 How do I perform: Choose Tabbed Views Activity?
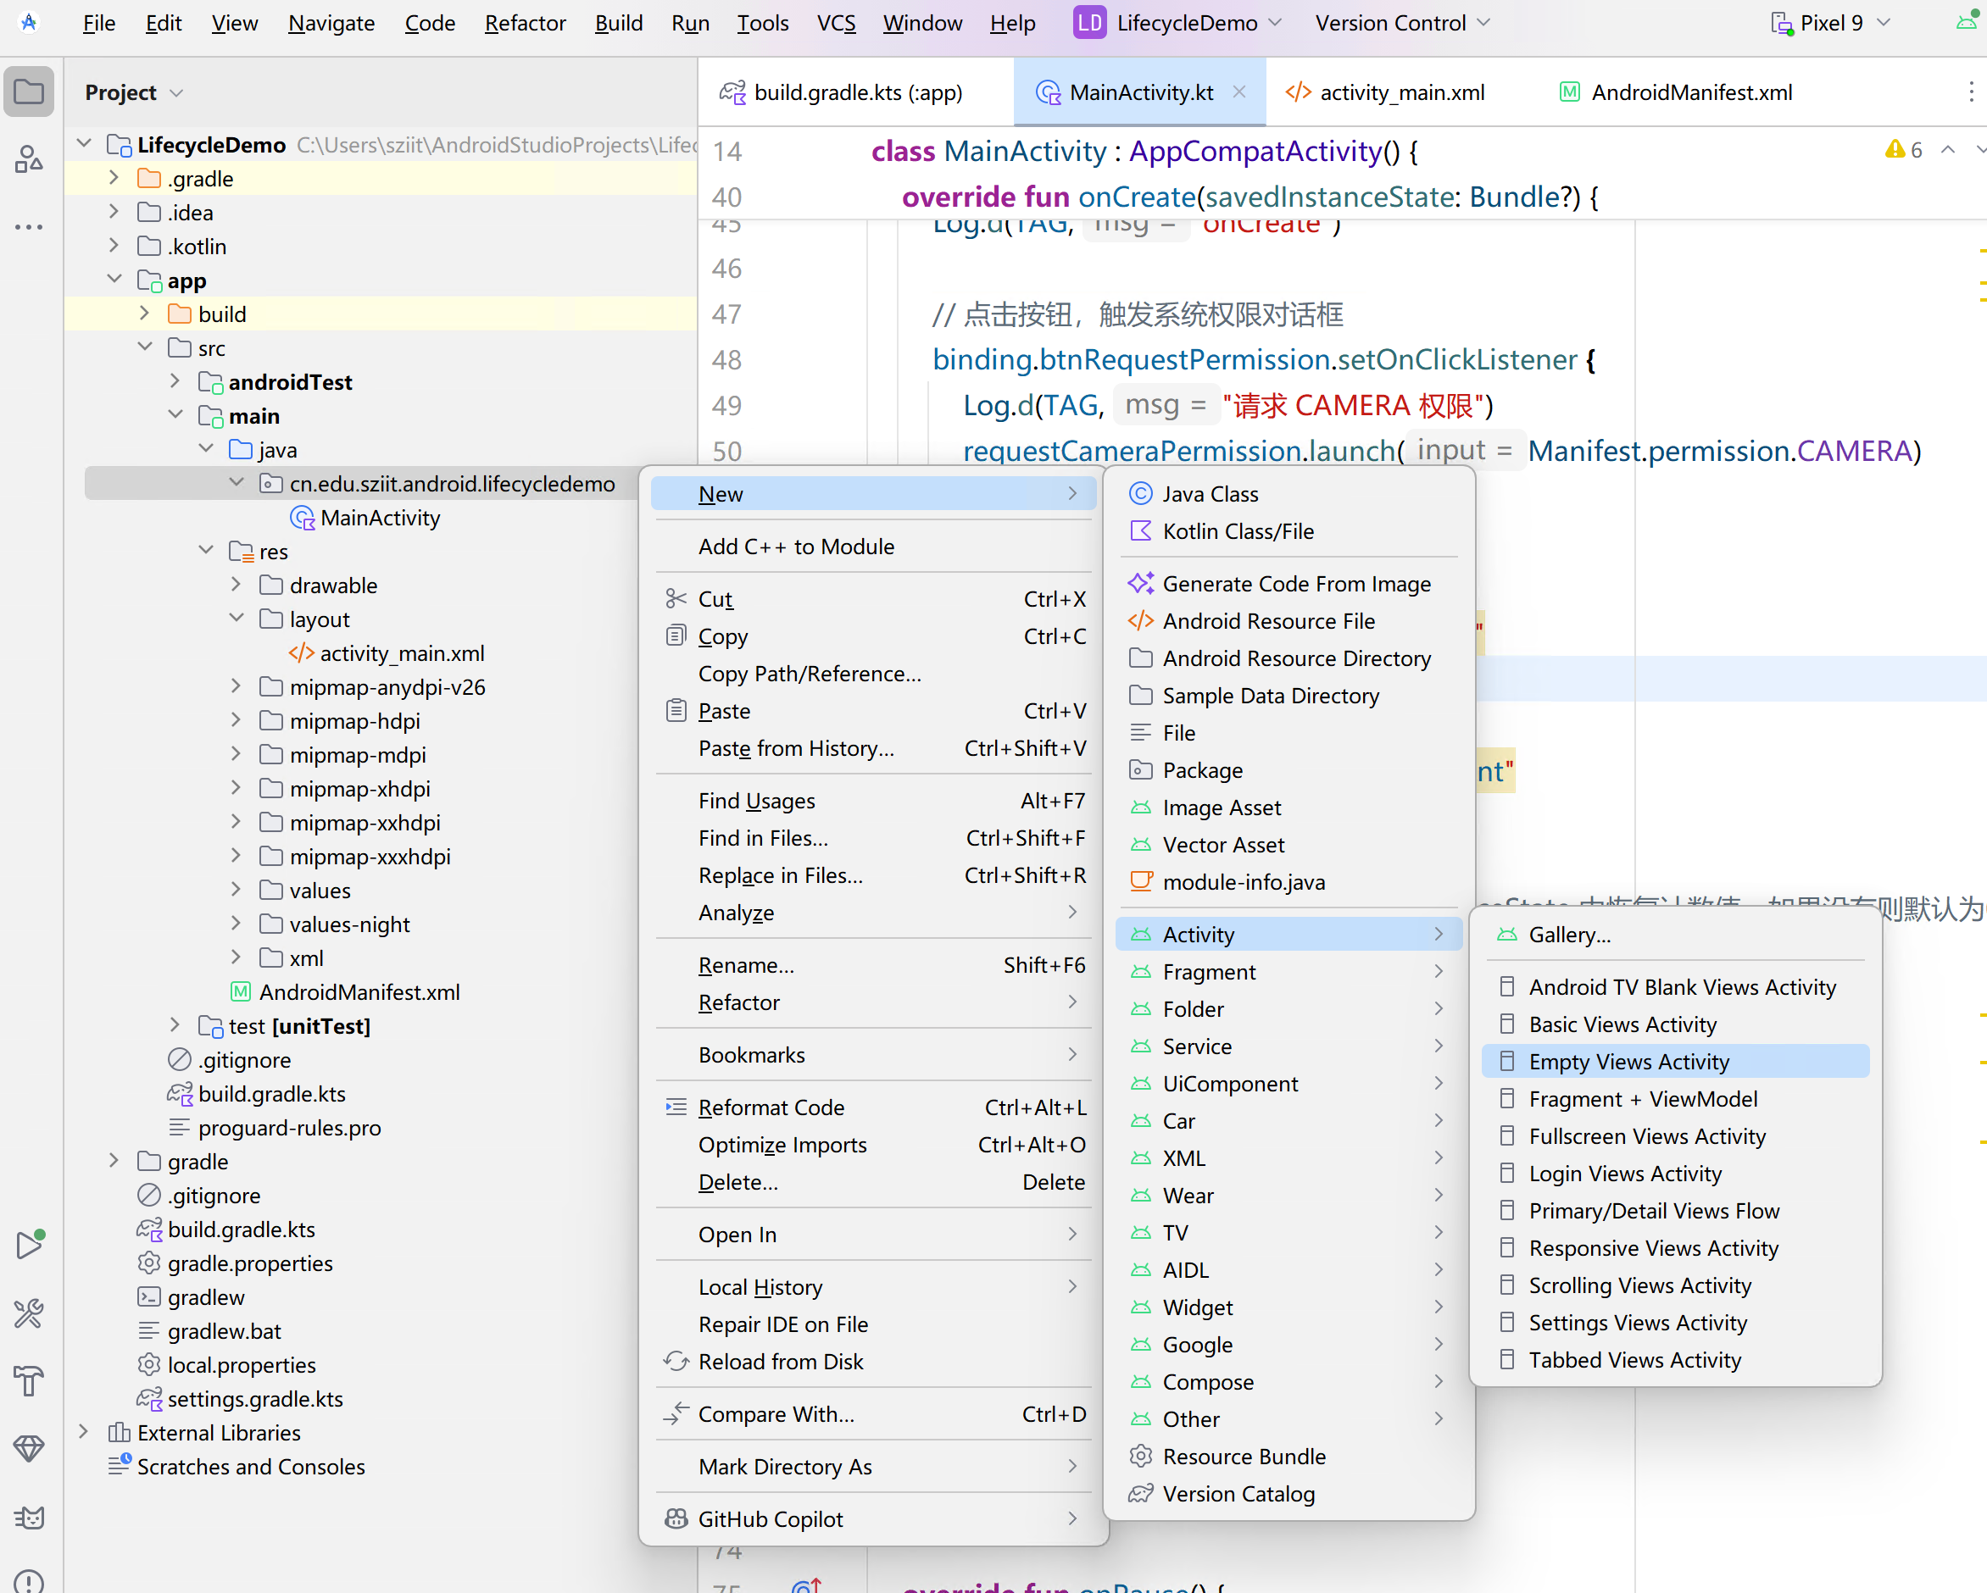click(x=1674, y=1360)
